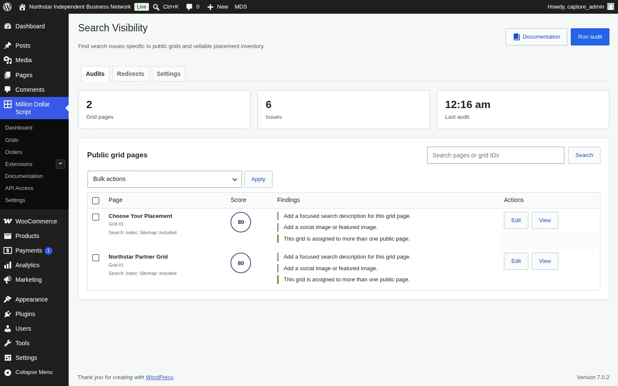Image resolution: width=618 pixels, height=386 pixels.
Task: Open the Analytics bar chart icon
Action: click(8, 265)
